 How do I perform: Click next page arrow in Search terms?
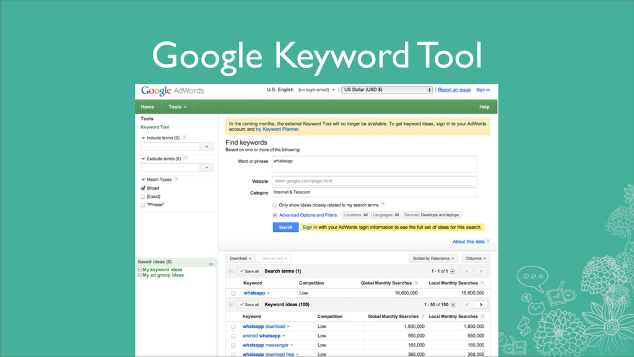pyautogui.click(x=480, y=271)
